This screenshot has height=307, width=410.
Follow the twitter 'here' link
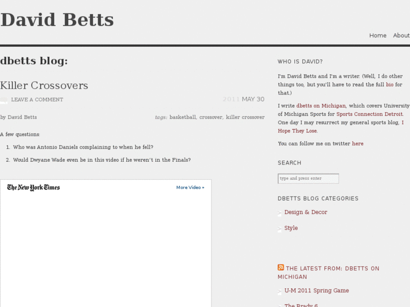pyautogui.click(x=358, y=144)
